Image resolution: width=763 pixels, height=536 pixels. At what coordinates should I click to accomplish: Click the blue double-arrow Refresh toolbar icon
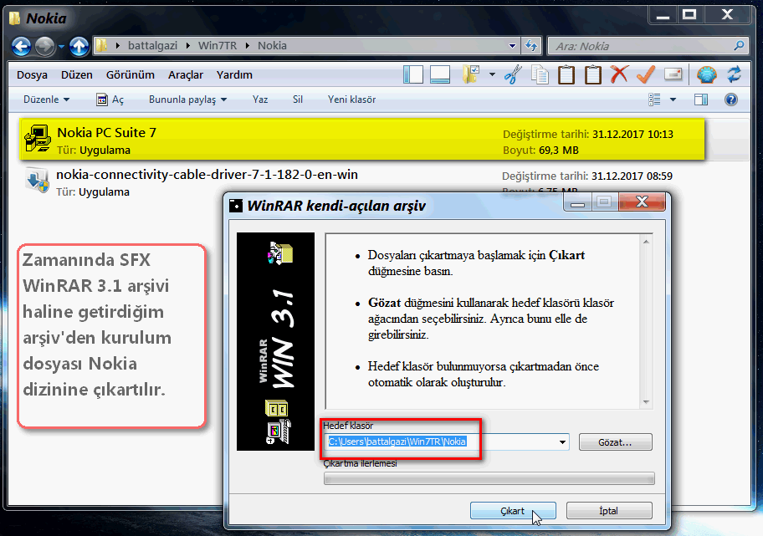click(x=734, y=75)
